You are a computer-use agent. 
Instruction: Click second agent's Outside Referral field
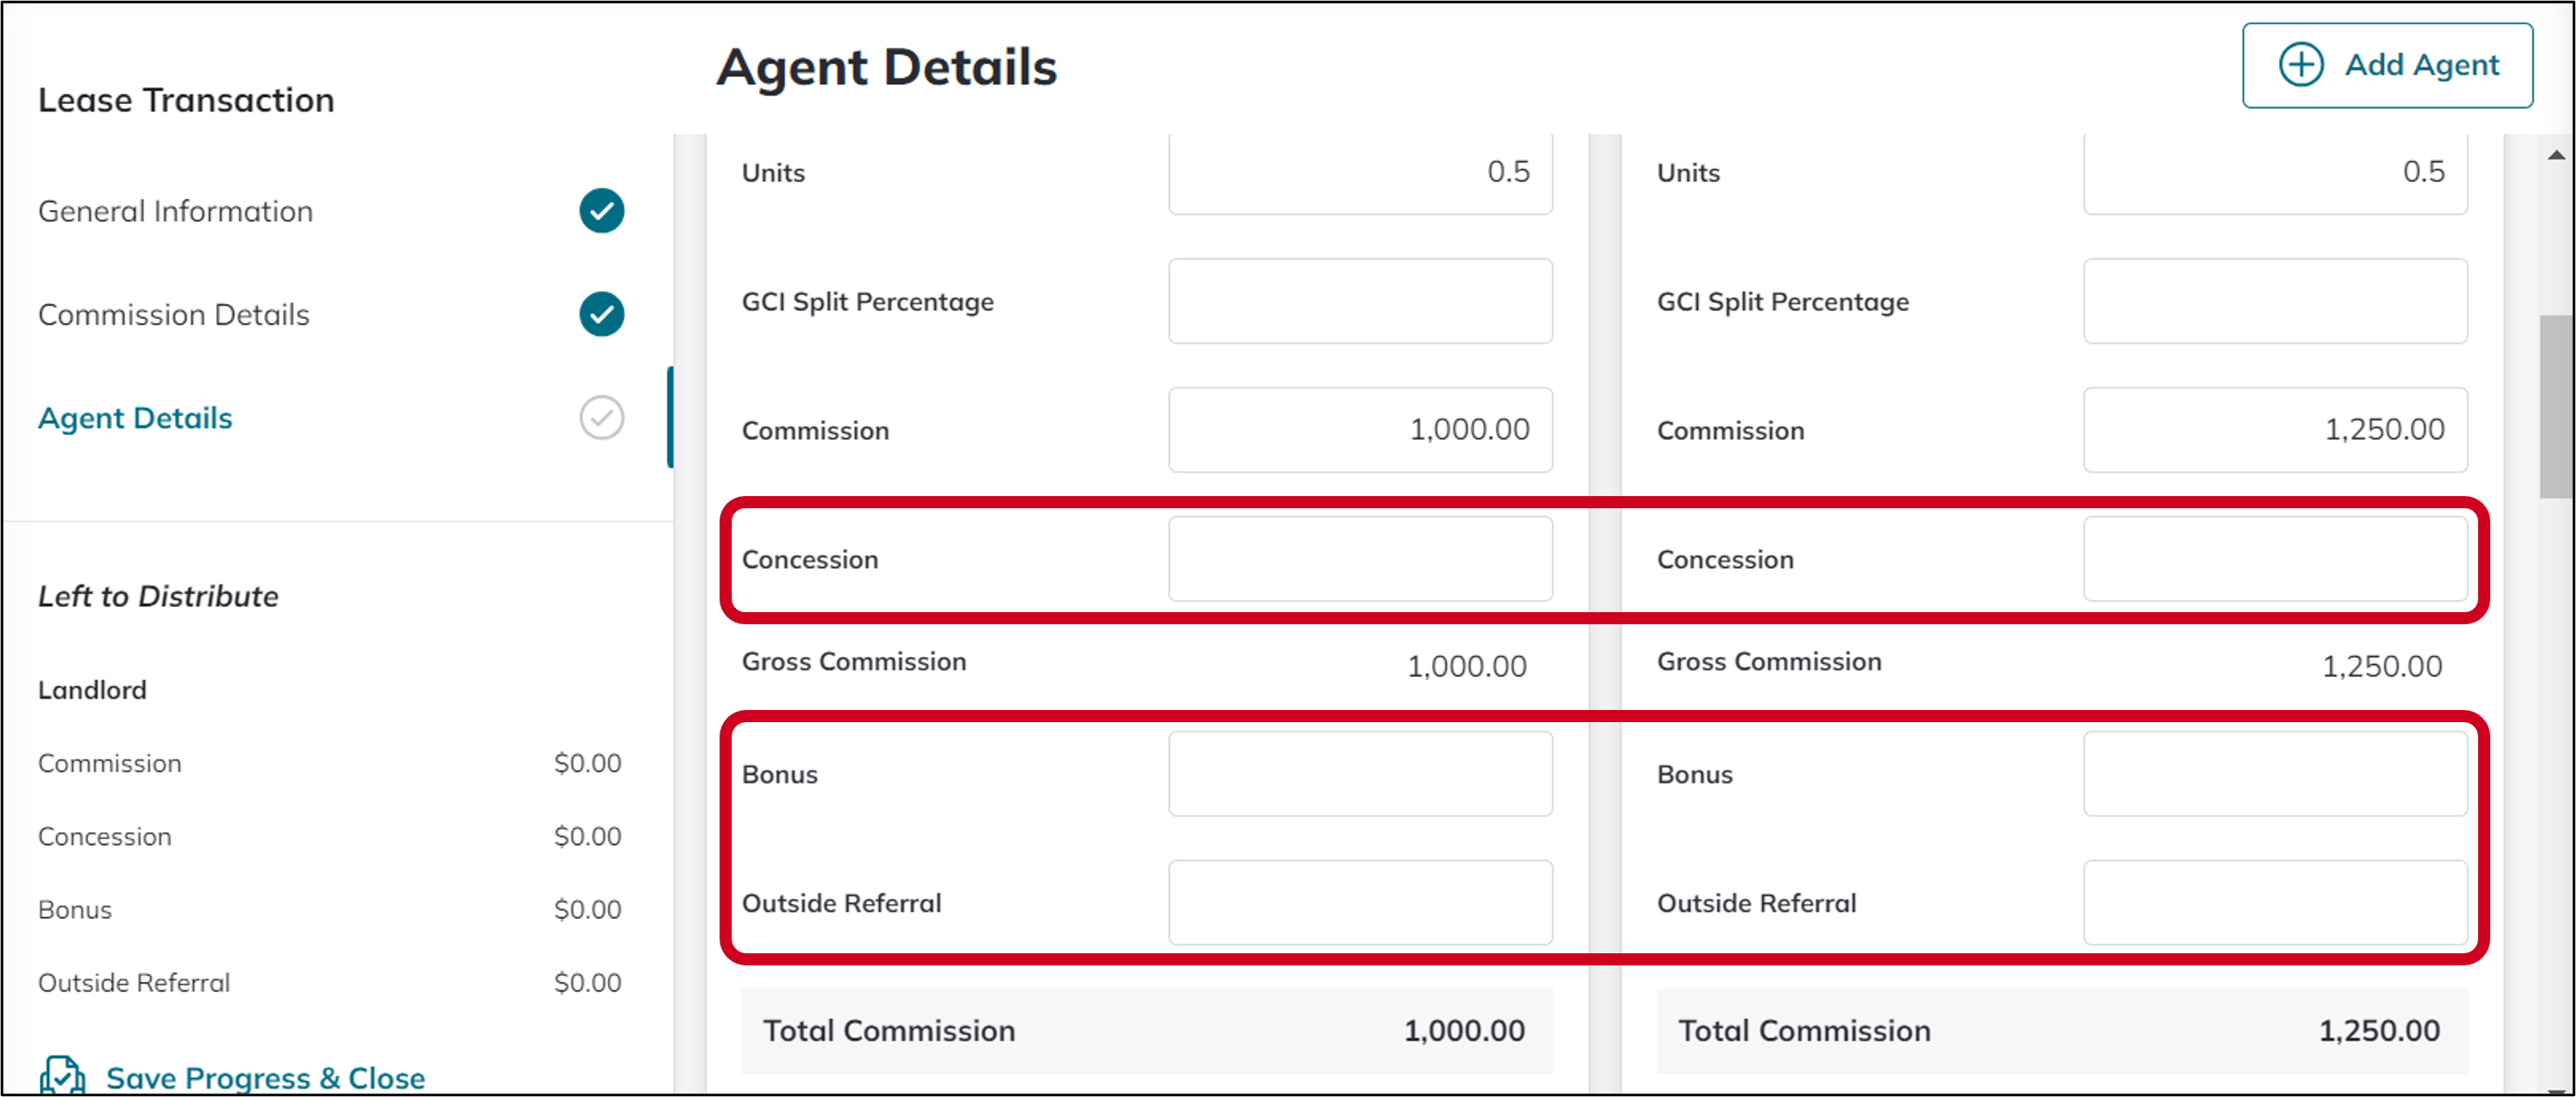click(x=2275, y=903)
